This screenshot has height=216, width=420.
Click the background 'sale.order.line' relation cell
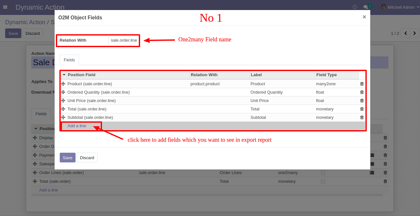click(x=152, y=173)
